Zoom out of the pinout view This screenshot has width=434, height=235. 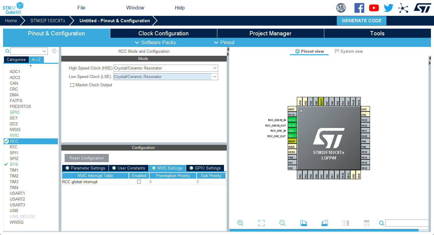(x=283, y=223)
